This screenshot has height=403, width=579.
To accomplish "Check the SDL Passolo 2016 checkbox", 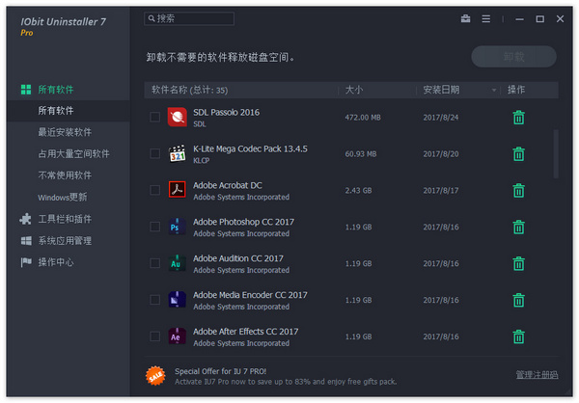I will tap(155, 117).
